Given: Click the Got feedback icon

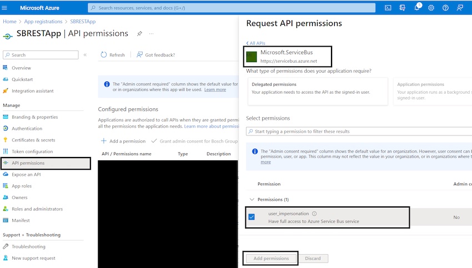Looking at the screenshot, I should (x=139, y=55).
